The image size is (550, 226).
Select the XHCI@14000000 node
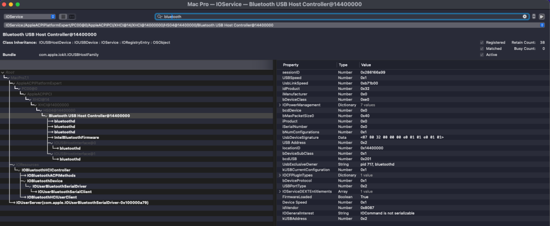[x=53, y=105]
